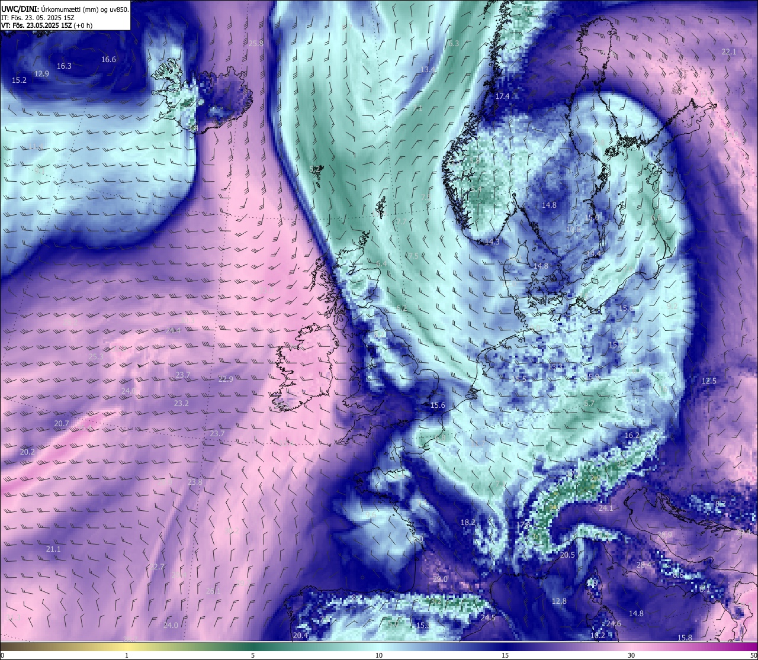Click the 'VT: Fös. 23.05.2025 15Z (+0 h)' line
The image size is (758, 660).
[x=47, y=25]
